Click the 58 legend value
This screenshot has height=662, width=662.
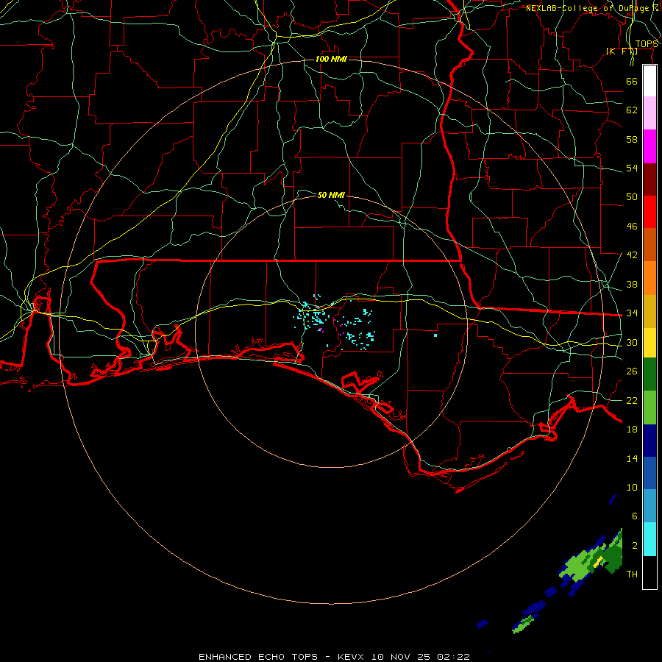632,139
